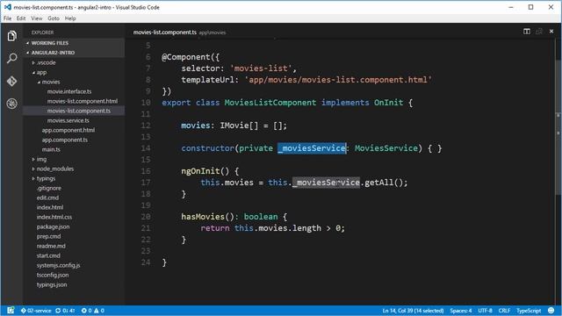Change indentation via Spaces: 4
The width and height of the screenshot is (562, 316).
460,311
